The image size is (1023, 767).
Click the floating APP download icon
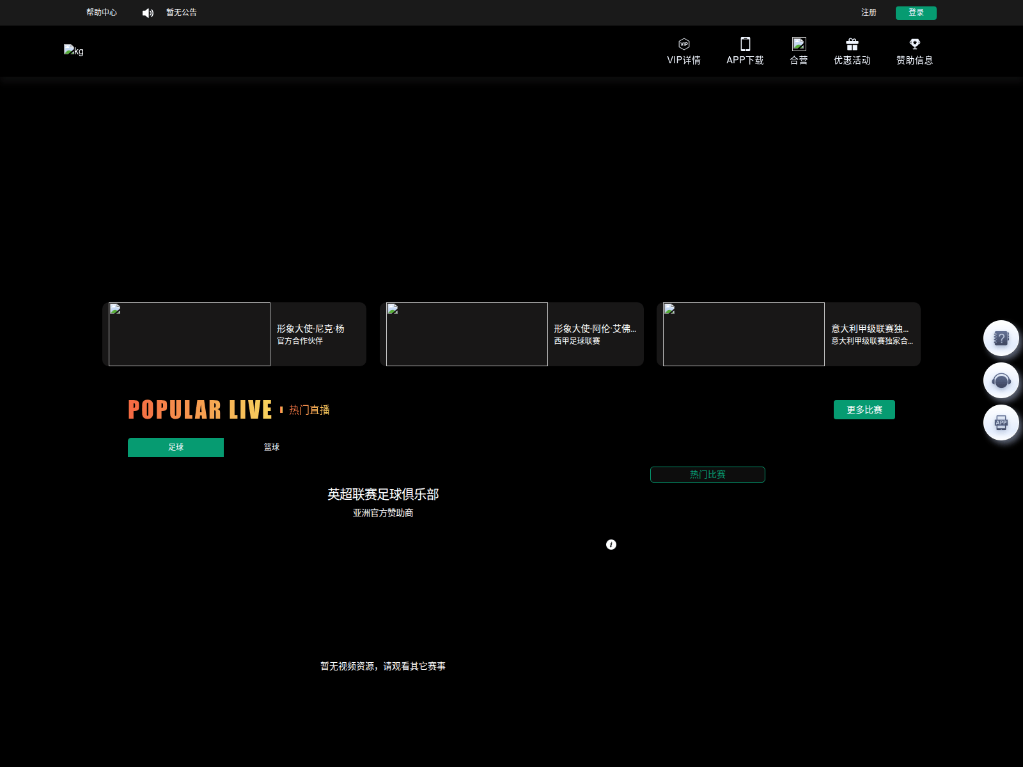1001,422
